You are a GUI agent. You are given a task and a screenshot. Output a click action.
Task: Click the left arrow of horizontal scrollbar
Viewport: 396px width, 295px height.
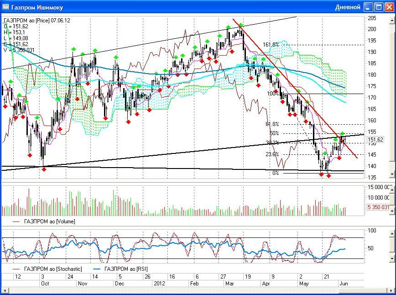pyautogui.click(x=4, y=290)
